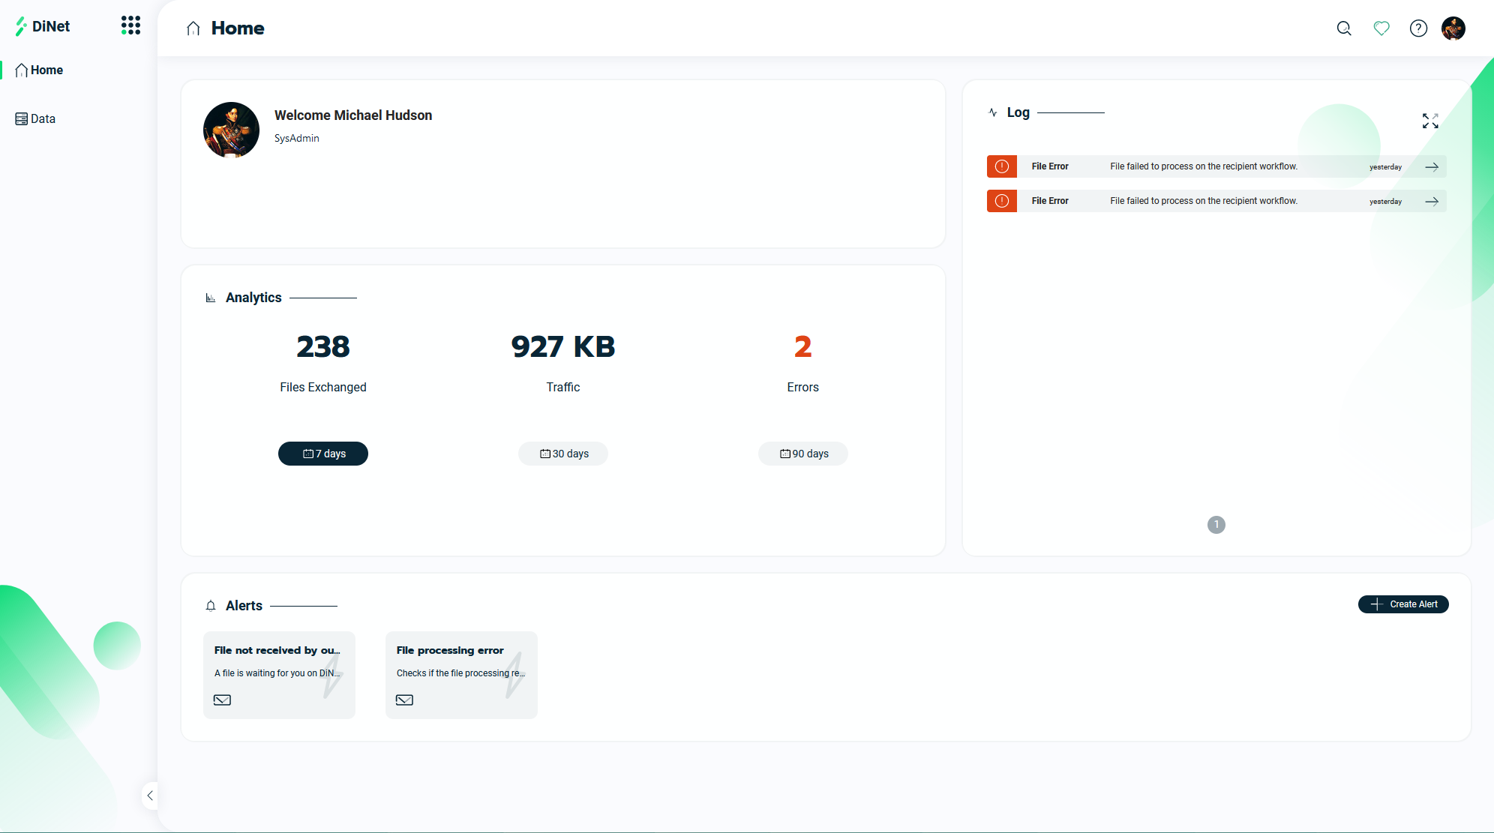The height and width of the screenshot is (833, 1494).
Task: Click the Create Alert button
Action: [x=1402, y=604]
